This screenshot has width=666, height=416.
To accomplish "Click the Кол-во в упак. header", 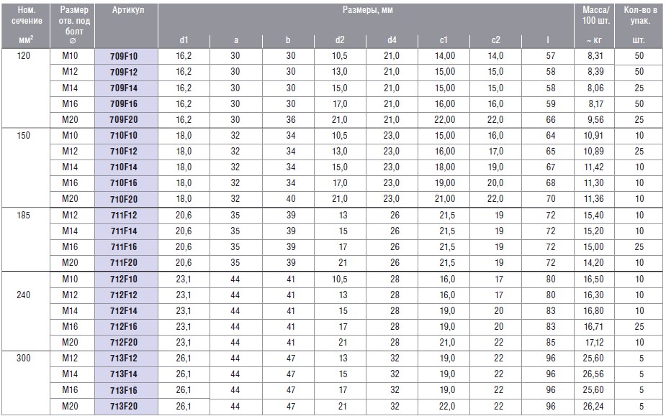I will coord(640,15).
